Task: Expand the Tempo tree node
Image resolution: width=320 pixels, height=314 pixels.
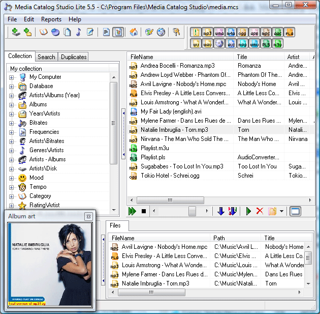Action: point(11,187)
